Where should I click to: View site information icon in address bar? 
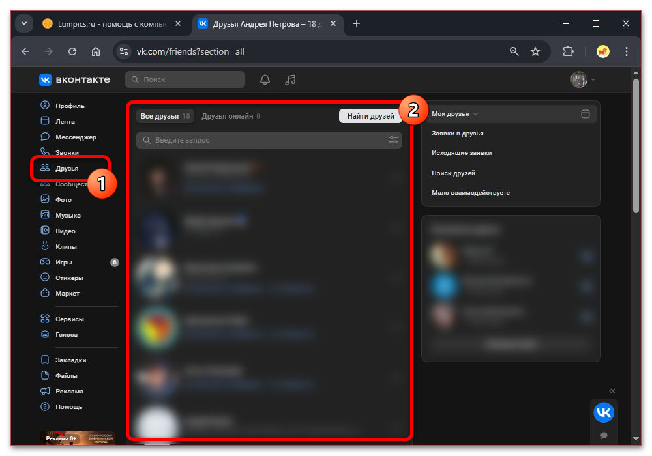pos(123,51)
